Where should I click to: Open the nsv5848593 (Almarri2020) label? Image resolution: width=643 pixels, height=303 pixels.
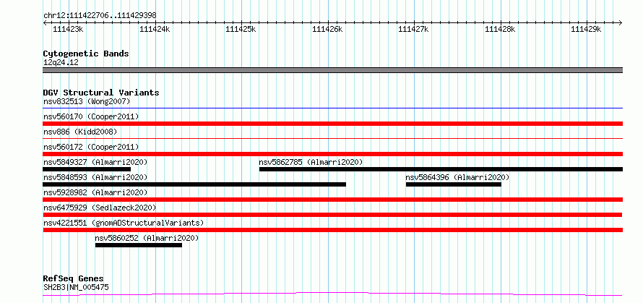[x=95, y=177]
